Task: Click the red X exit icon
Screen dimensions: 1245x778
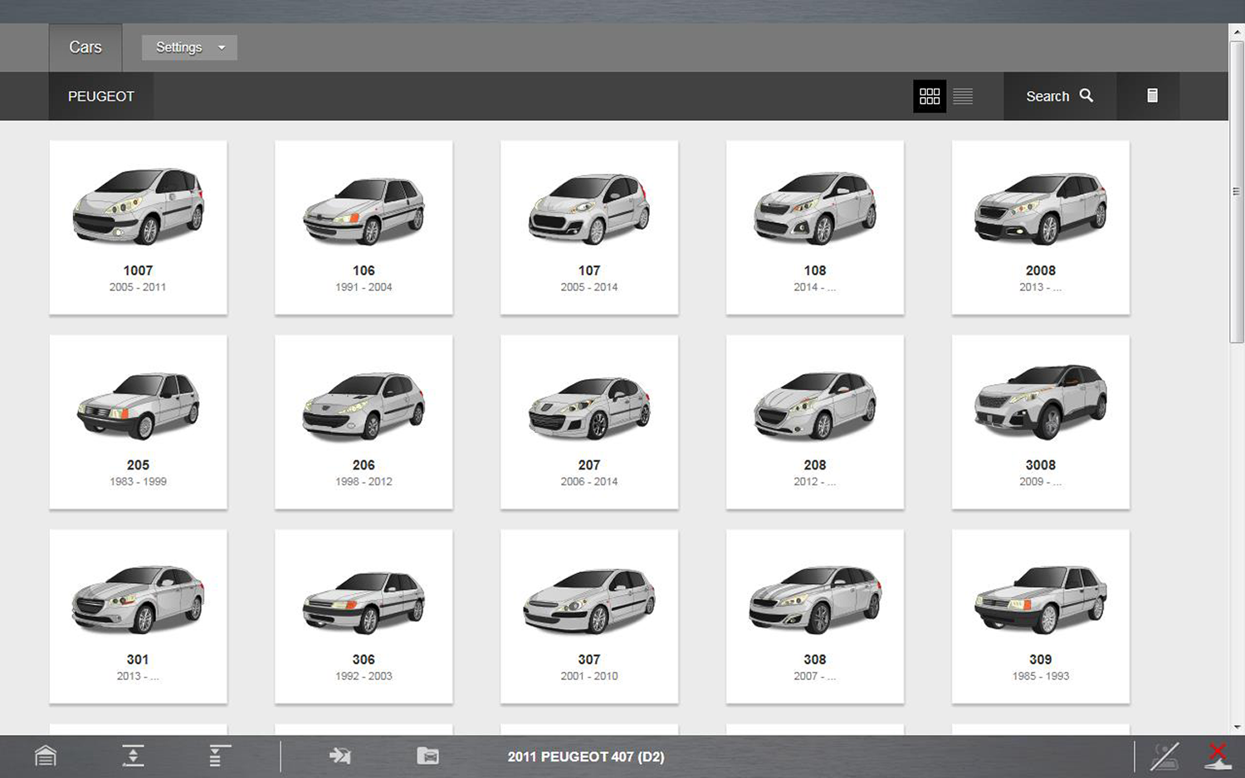Action: [1217, 756]
